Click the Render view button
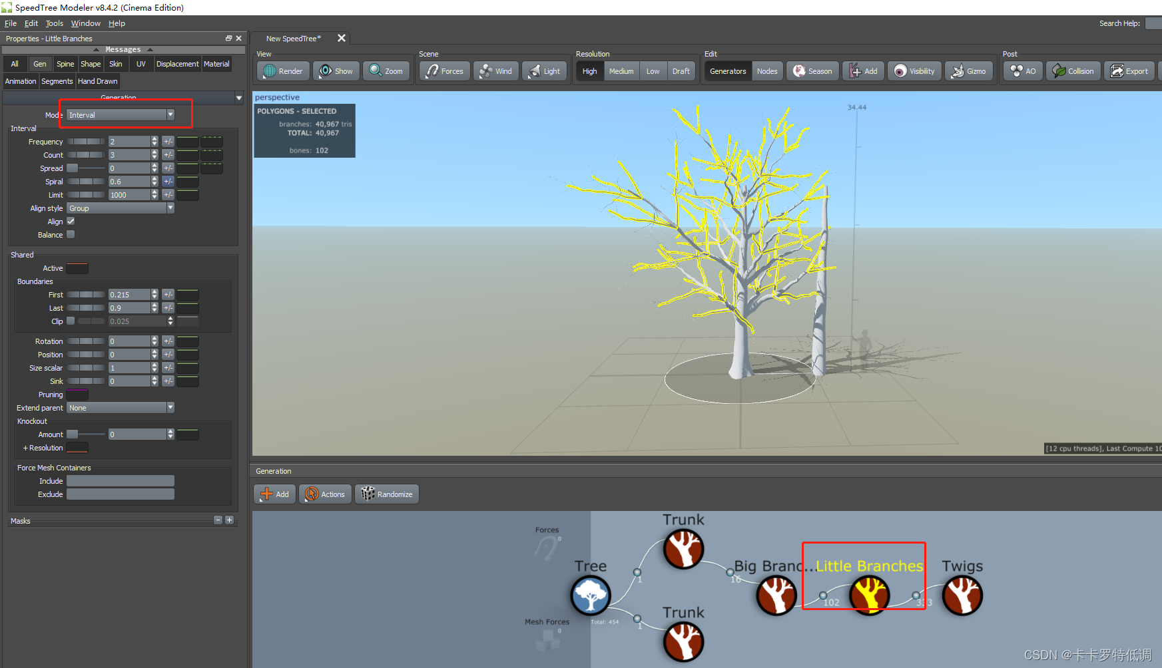The height and width of the screenshot is (668, 1162). pyautogui.click(x=283, y=71)
